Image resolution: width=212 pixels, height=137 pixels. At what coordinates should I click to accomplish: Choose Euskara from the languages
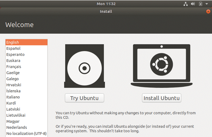(x=26, y=60)
